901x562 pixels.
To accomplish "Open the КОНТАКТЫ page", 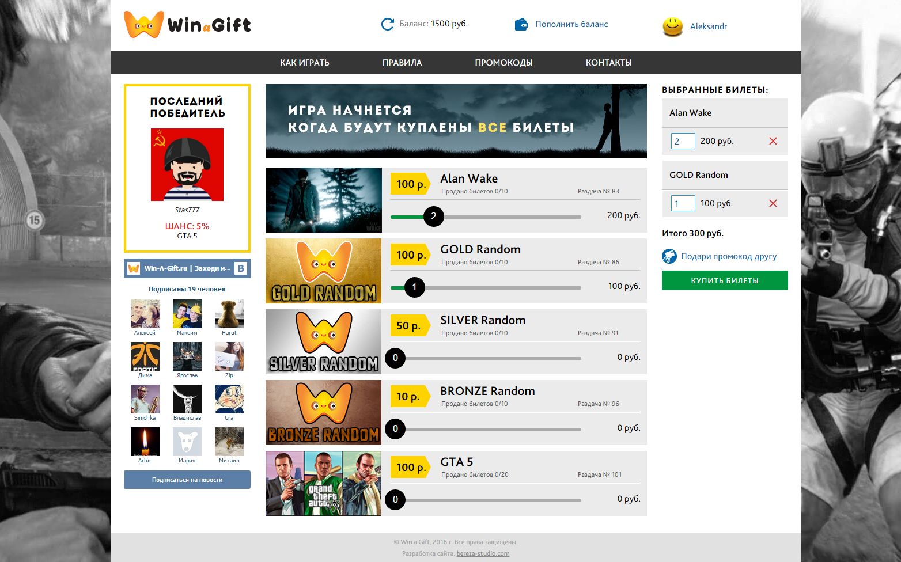I will pyautogui.click(x=608, y=62).
